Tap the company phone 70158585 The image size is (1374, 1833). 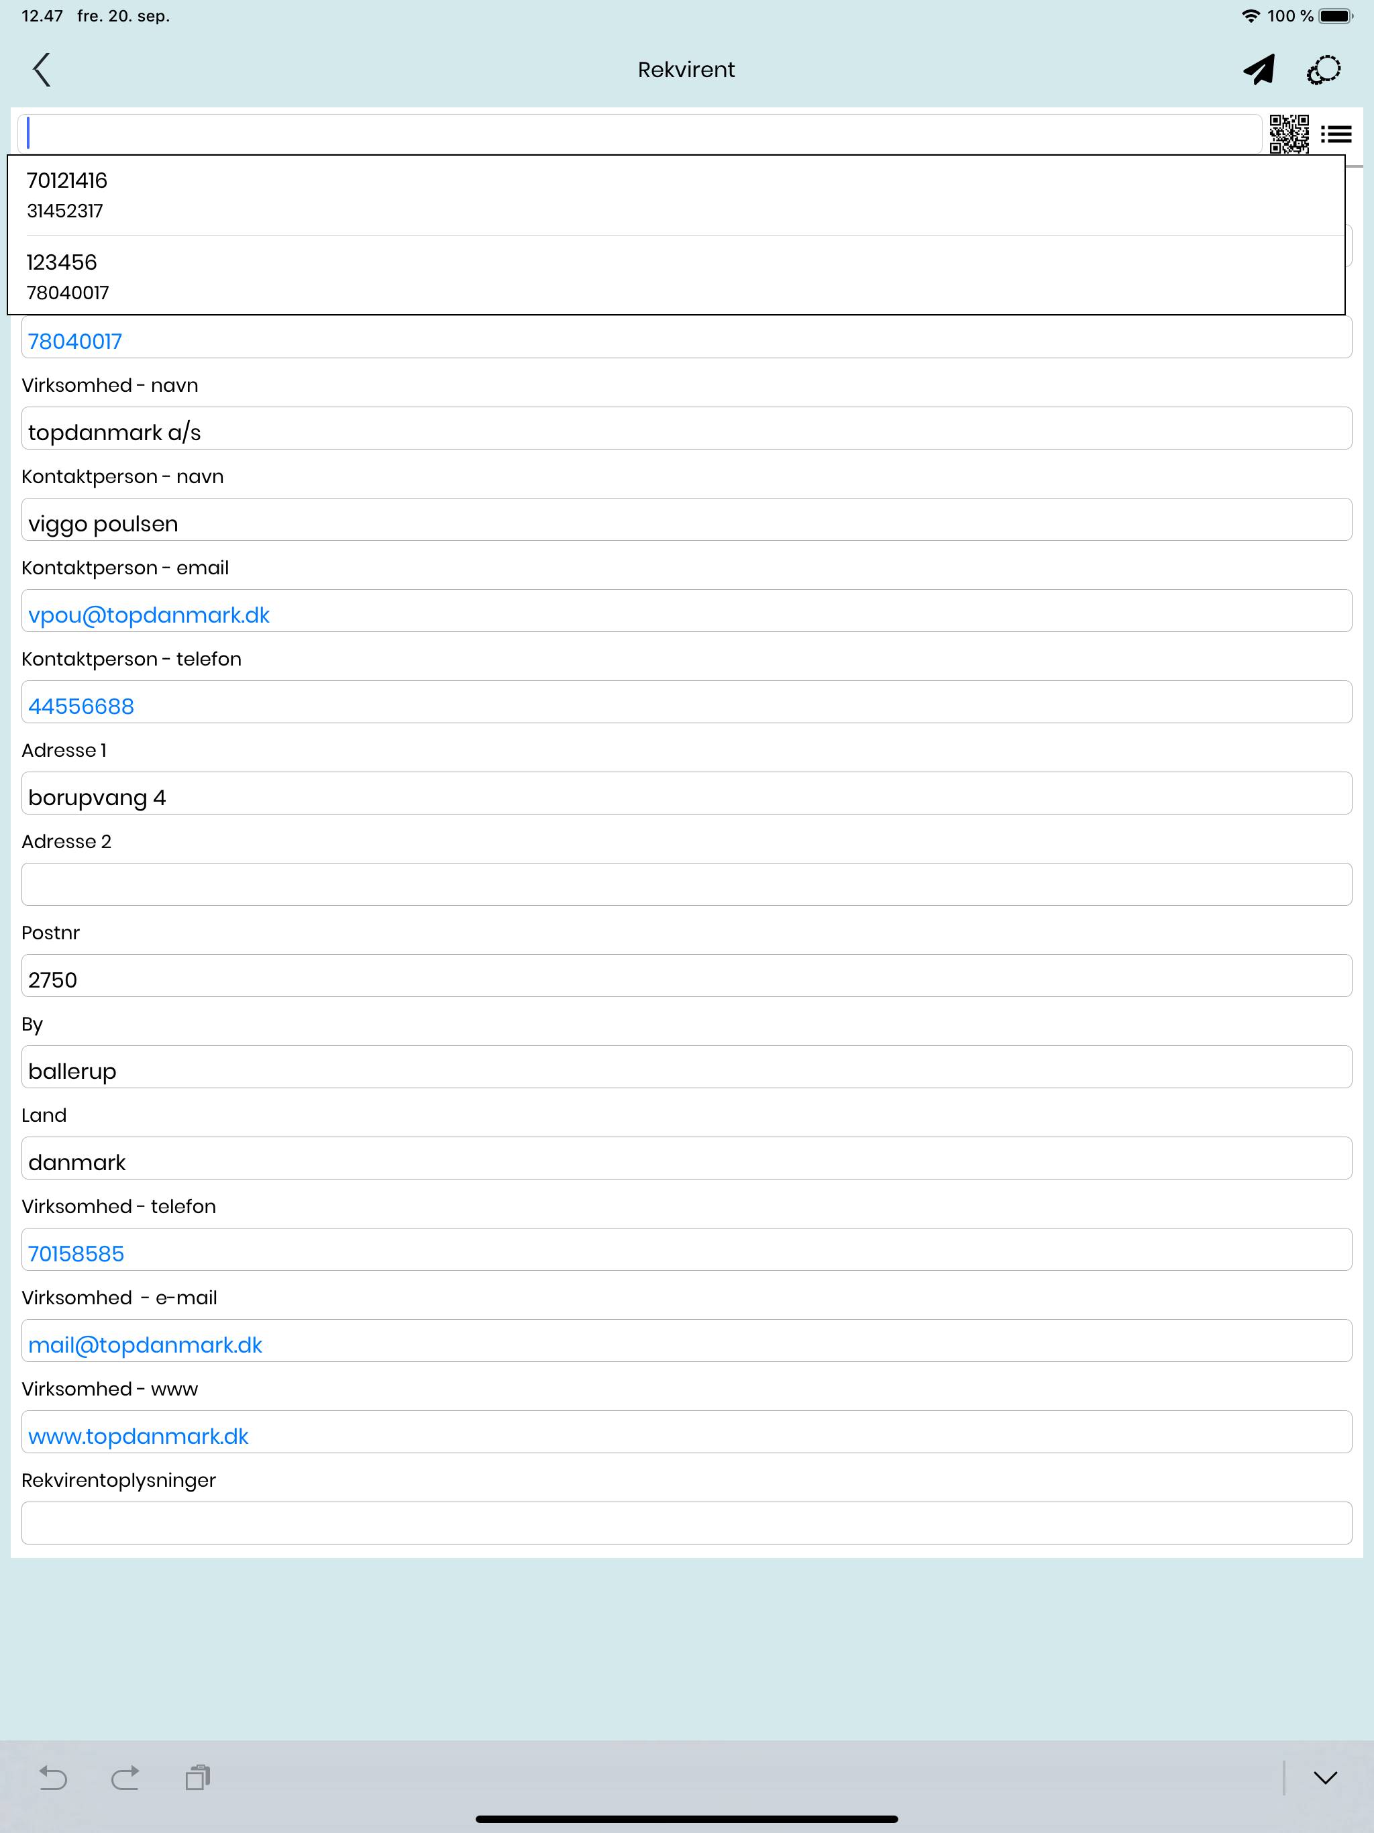pyautogui.click(x=76, y=1254)
